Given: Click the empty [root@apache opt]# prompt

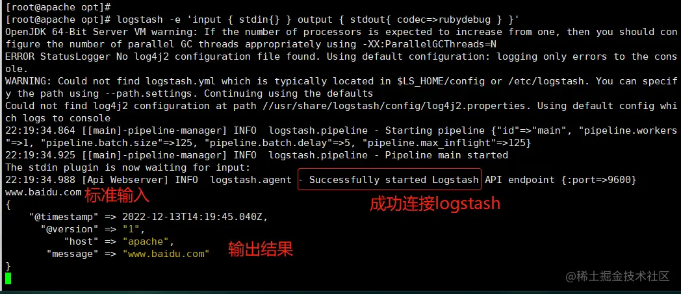Looking at the screenshot, I should (58, 7).
